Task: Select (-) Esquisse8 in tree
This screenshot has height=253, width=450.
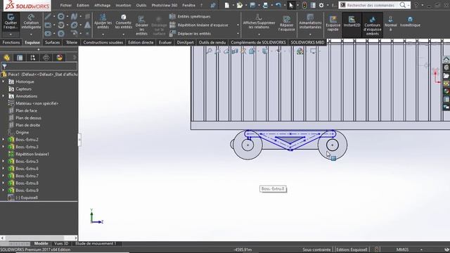Action: click(27, 197)
